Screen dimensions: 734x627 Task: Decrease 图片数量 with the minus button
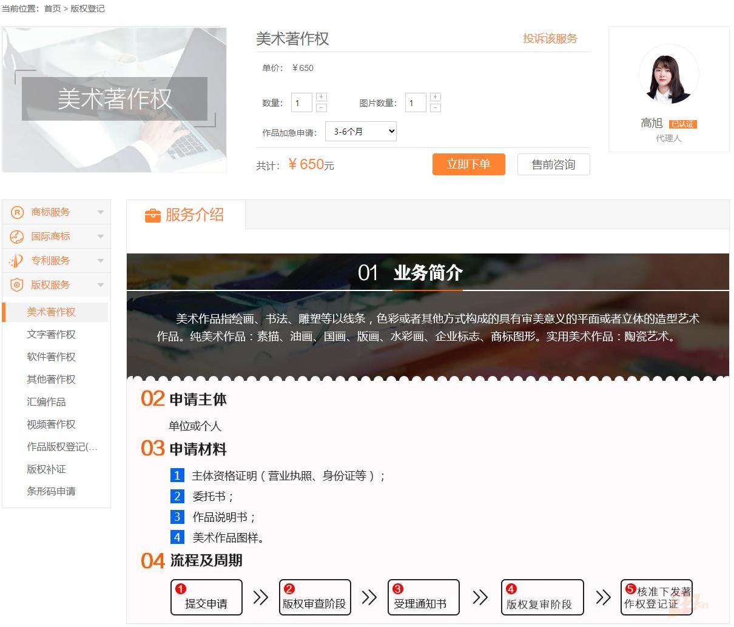coord(435,108)
